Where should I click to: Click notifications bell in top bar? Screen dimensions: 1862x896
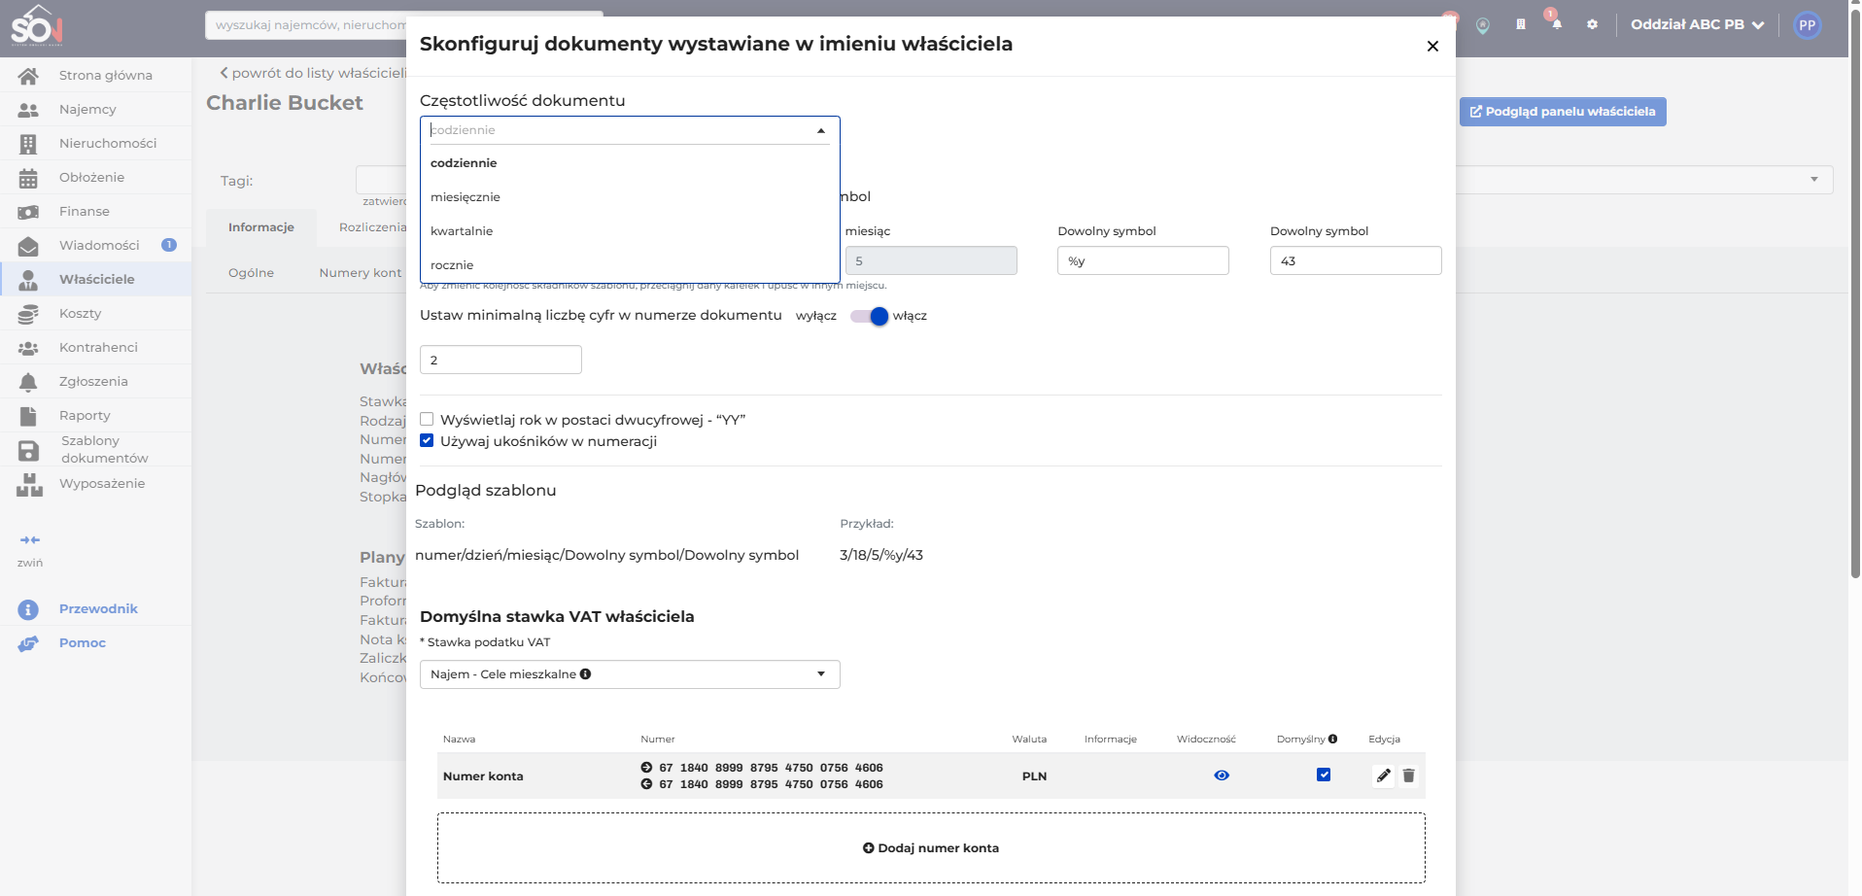click(x=1557, y=24)
